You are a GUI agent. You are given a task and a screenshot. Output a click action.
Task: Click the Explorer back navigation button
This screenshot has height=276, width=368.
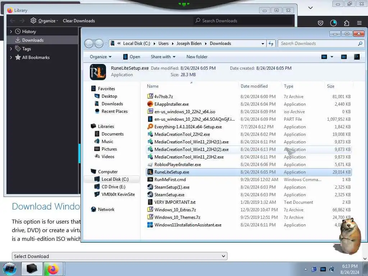coord(89,43)
